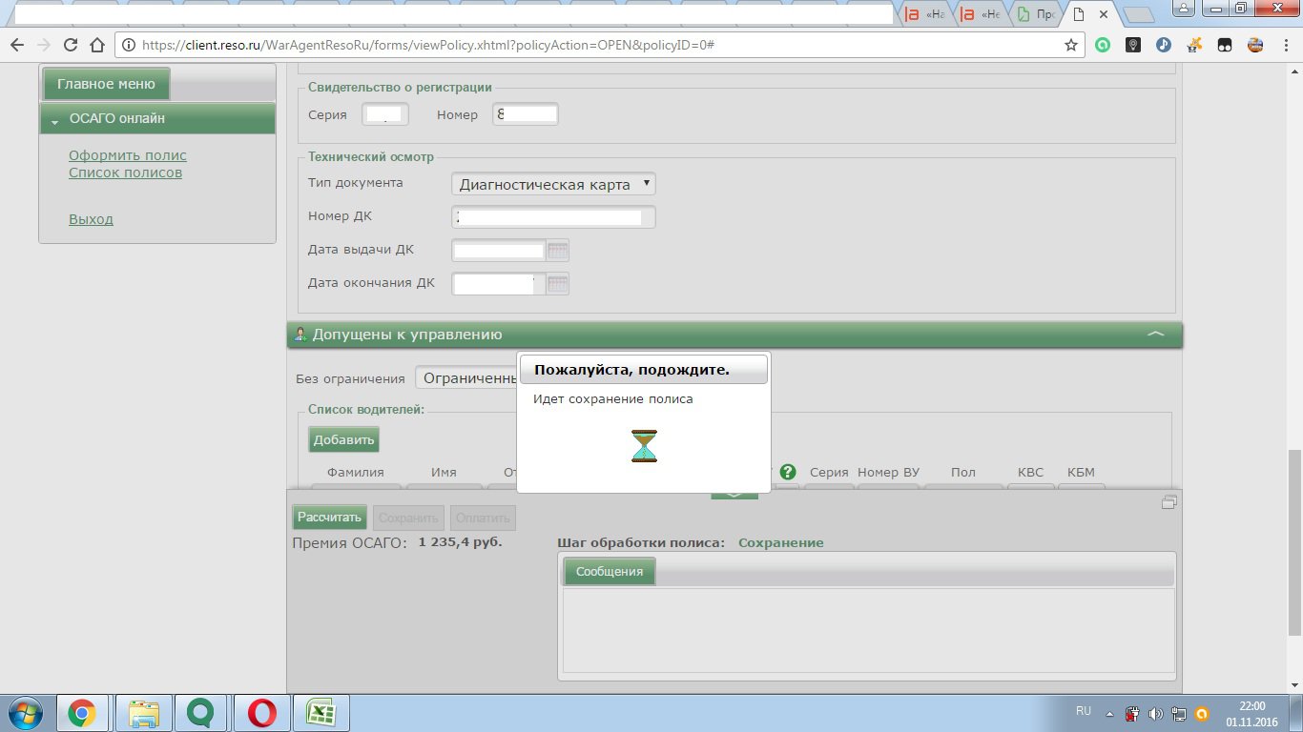
Task: Open Windows Explorer from the taskbar
Action: click(144, 712)
